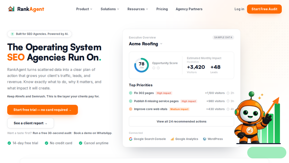Click the +1,100 visitors text
The image size is (289, 163).
pyautogui.click(x=215, y=93)
